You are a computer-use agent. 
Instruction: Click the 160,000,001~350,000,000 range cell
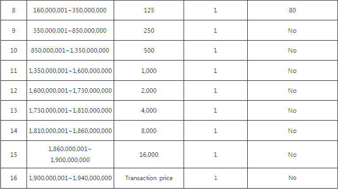pyautogui.click(x=70, y=10)
